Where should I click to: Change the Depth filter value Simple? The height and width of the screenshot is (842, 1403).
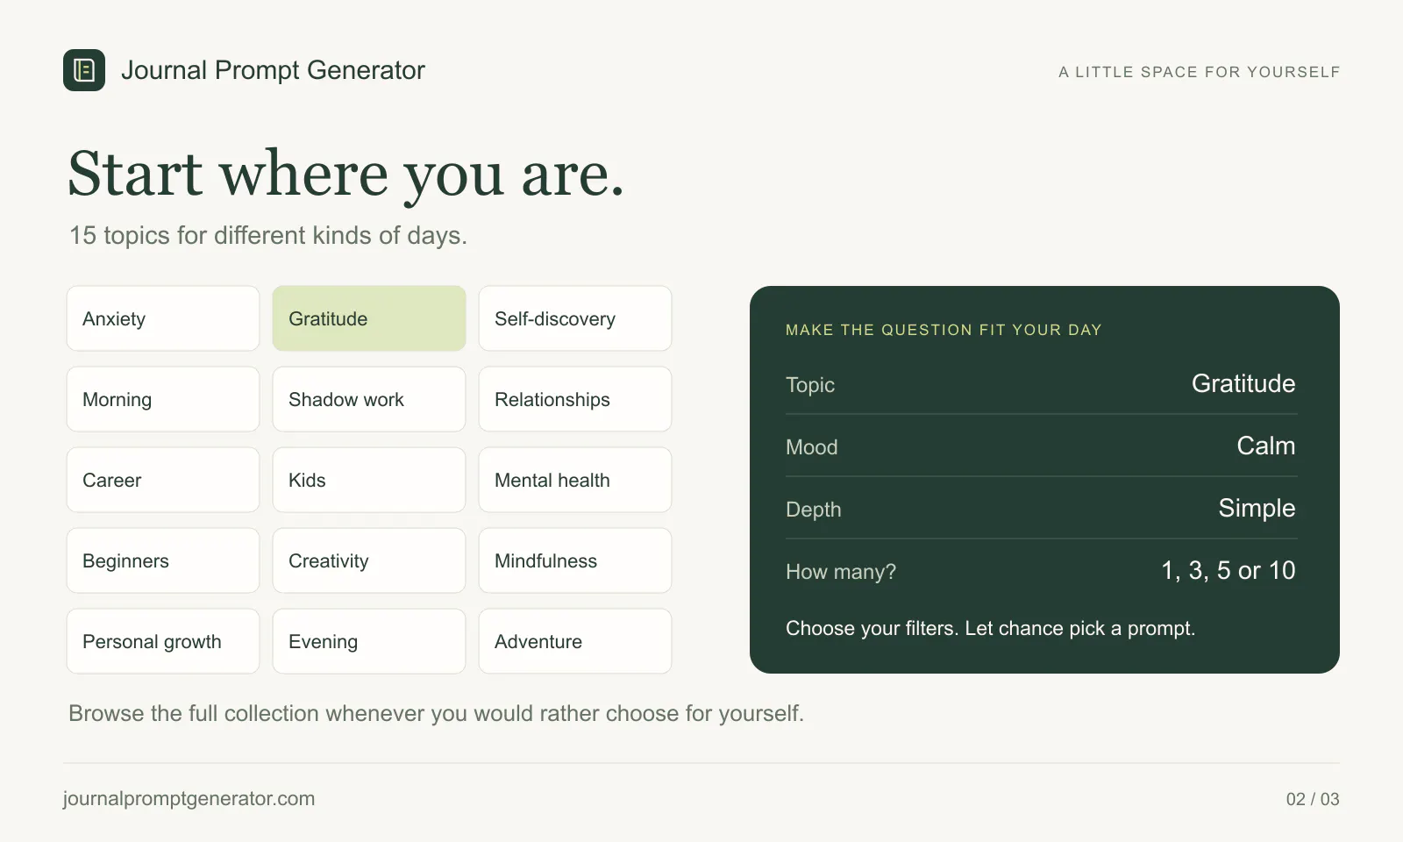pyautogui.click(x=1257, y=509)
